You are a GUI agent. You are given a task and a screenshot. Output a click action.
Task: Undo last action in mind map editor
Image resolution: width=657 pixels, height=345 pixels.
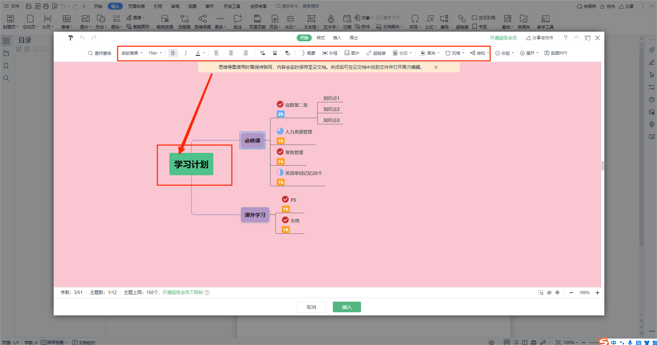(x=82, y=38)
